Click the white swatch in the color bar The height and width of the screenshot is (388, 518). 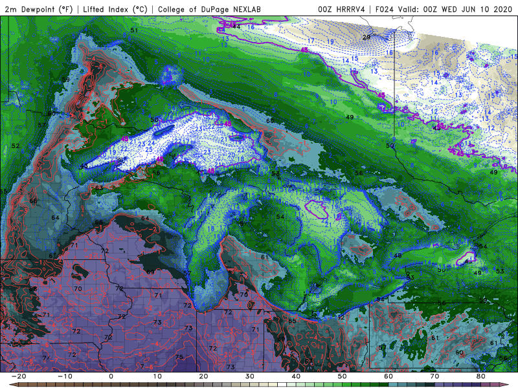pos(282,385)
